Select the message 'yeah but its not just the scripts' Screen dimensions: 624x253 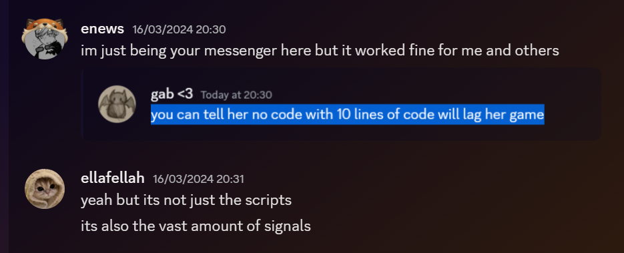[x=186, y=200]
